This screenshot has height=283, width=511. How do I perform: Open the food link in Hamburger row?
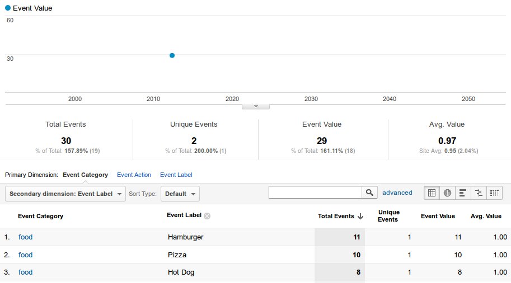click(25, 237)
